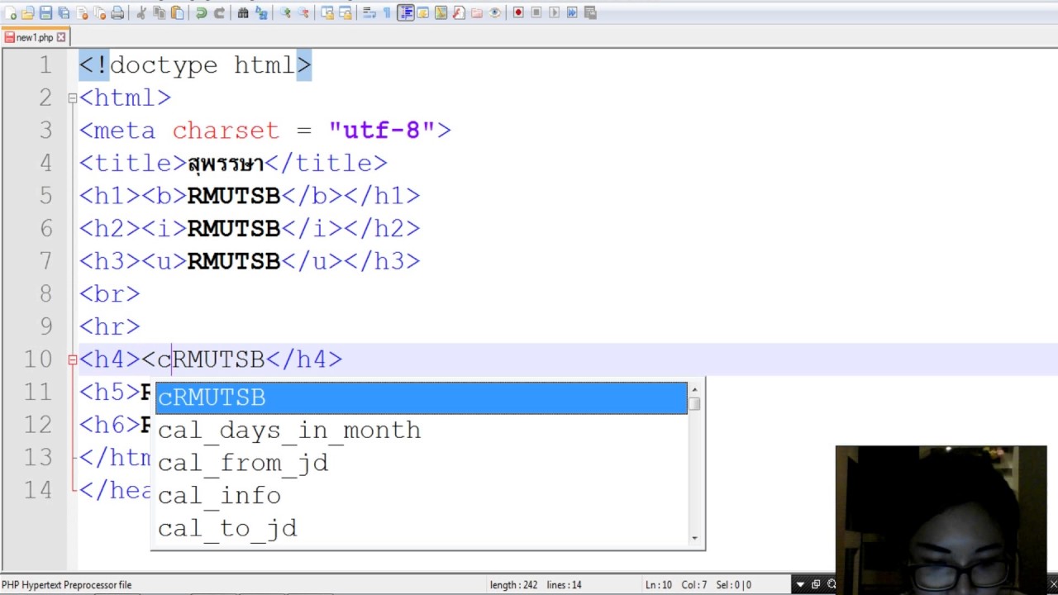Open the Document Map icon

(441, 12)
